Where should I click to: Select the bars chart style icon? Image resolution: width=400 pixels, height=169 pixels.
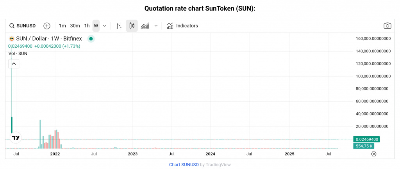coord(119,26)
